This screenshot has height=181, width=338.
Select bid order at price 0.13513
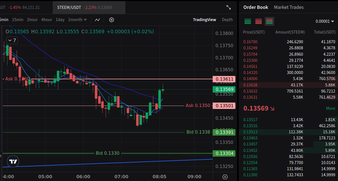tap(288, 132)
